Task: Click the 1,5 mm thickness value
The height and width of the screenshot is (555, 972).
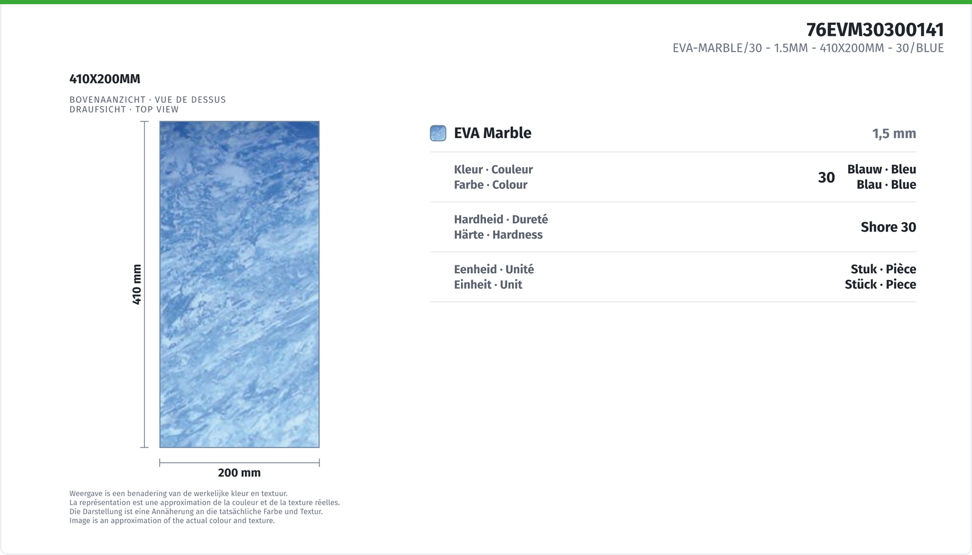Action: 894,134
